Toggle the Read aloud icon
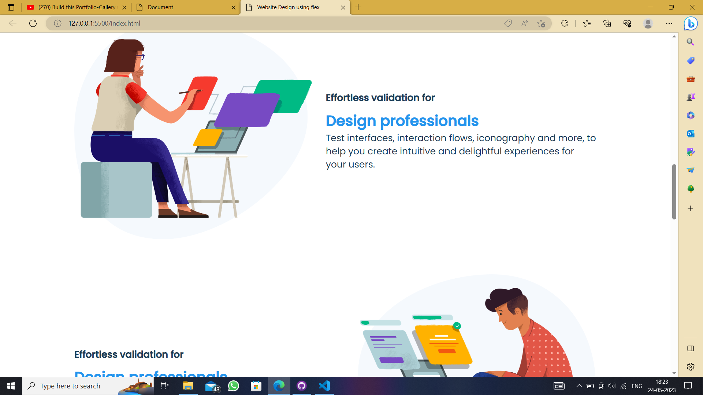This screenshot has height=395, width=703. pos(525,23)
